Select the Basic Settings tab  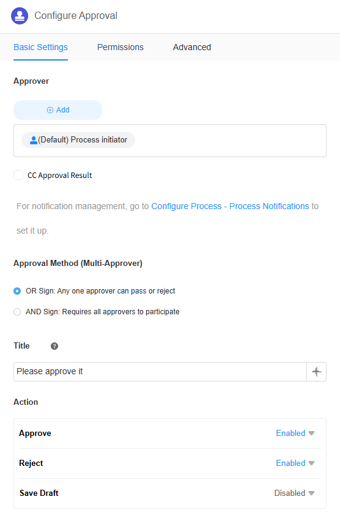[40, 47]
